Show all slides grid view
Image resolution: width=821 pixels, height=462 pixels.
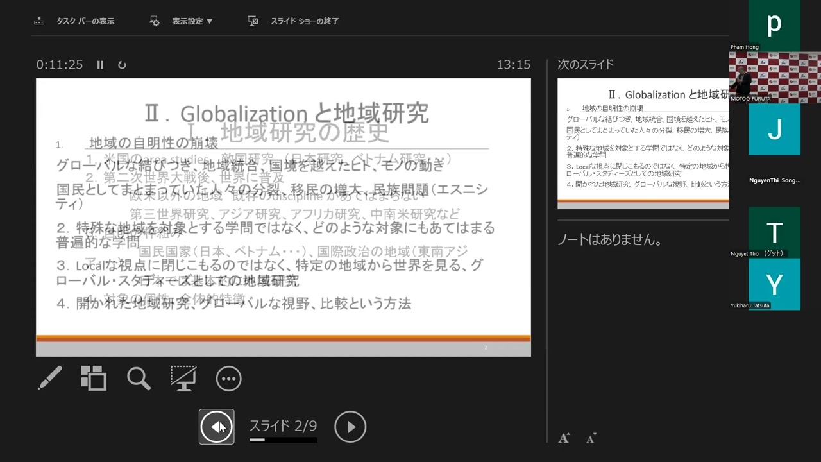coord(94,379)
